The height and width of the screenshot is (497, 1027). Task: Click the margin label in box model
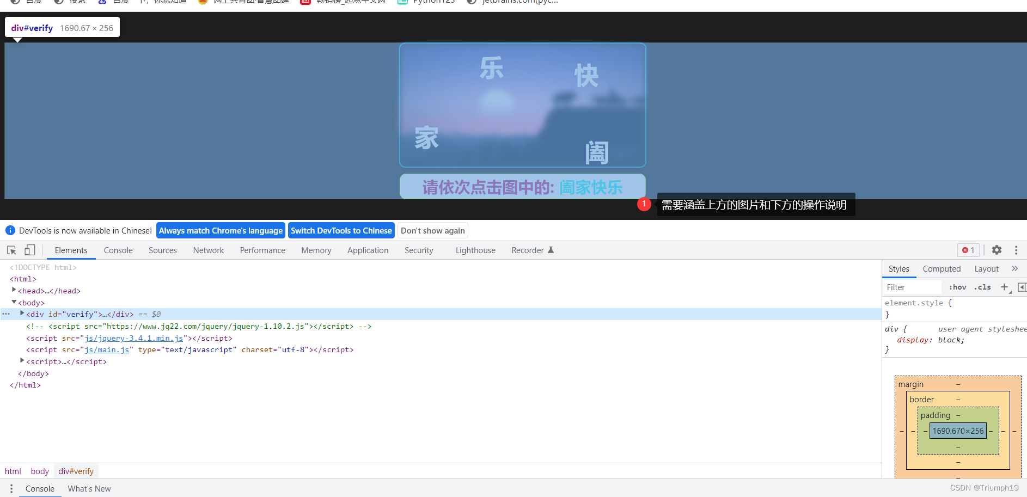(911, 384)
